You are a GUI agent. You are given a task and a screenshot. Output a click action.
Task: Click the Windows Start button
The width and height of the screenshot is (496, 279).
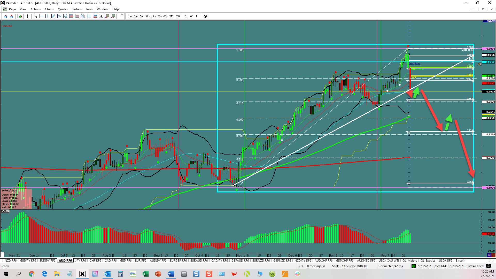point(6,274)
